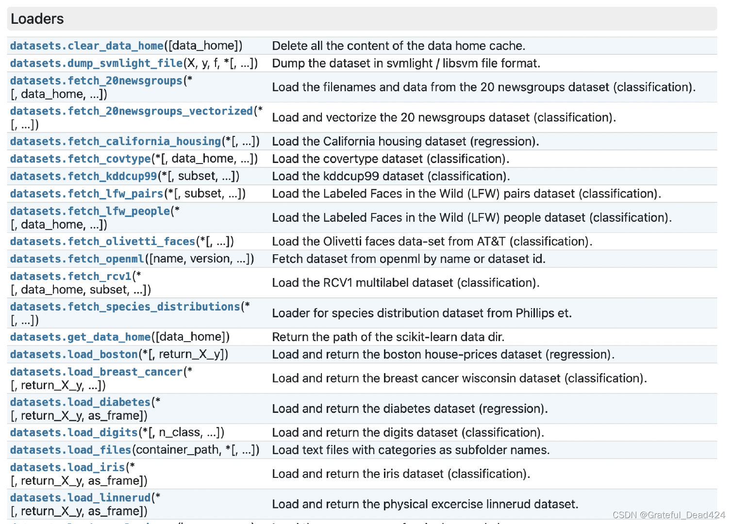Image resolution: width=733 pixels, height=524 pixels.
Task: Open the datasets.load_boston link
Action: point(74,355)
